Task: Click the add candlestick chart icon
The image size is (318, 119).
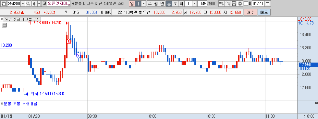Action: point(221,4)
